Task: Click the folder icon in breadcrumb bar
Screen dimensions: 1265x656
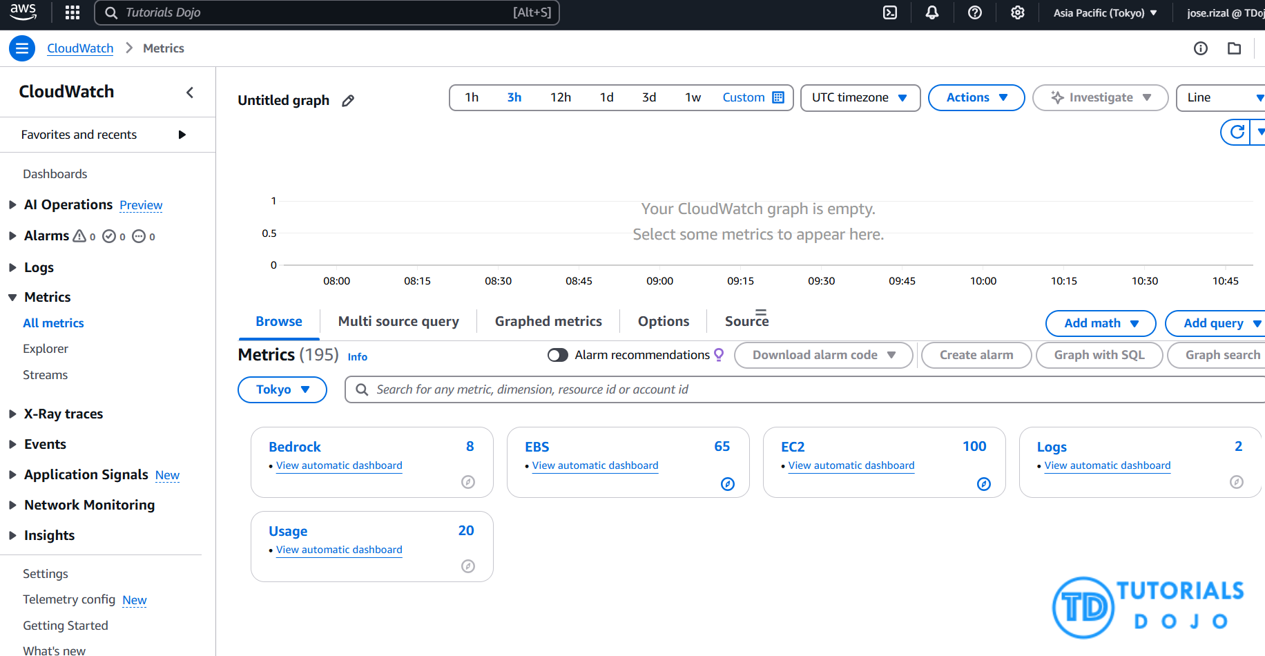Action: pos(1235,48)
